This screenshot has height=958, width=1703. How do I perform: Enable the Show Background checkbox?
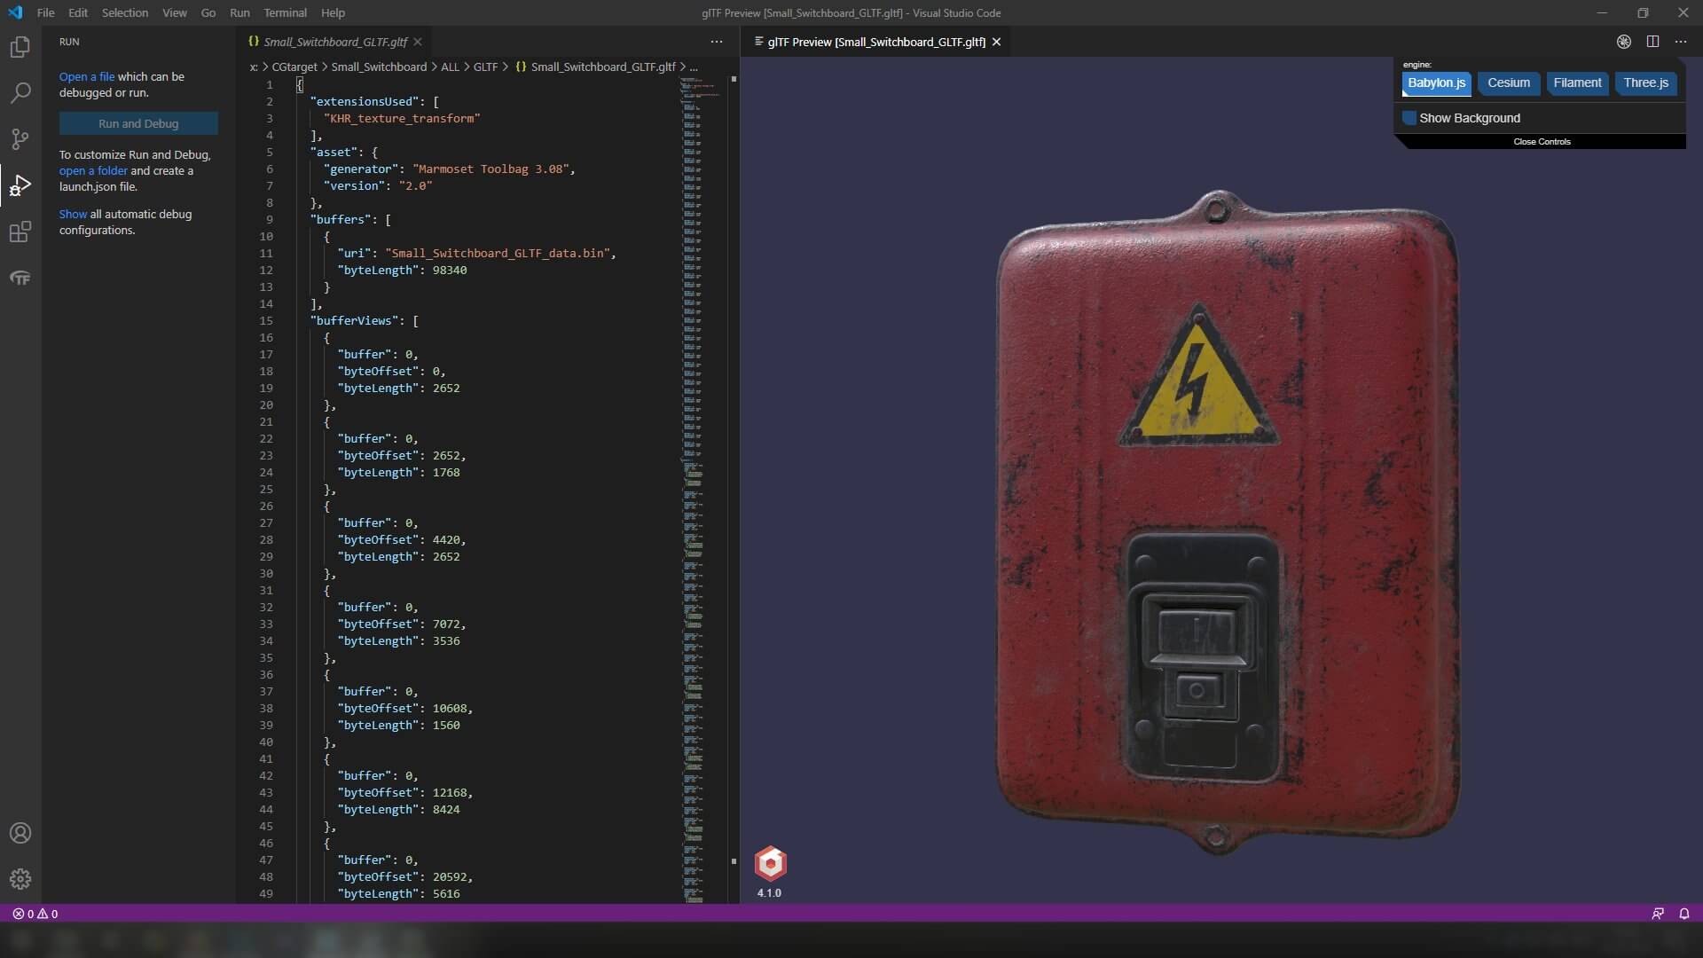pyautogui.click(x=1409, y=118)
